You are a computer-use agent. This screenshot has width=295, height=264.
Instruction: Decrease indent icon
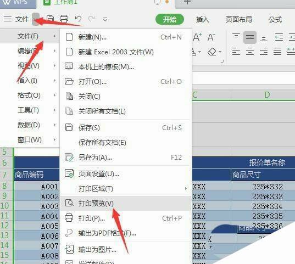click(279, 37)
